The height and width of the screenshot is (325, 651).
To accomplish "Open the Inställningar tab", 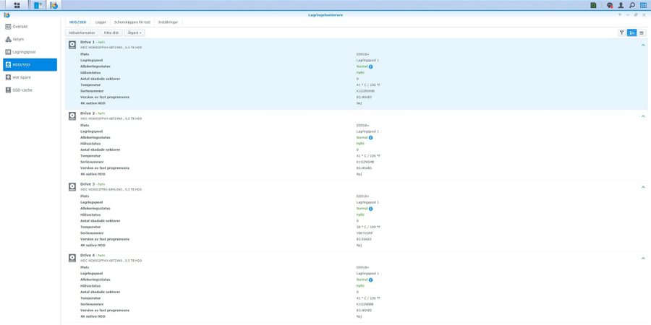I will 168,22.
